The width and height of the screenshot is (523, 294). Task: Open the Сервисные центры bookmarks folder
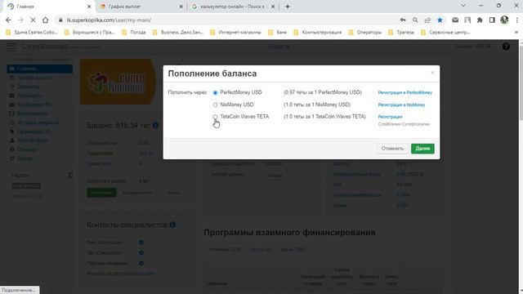445,33
